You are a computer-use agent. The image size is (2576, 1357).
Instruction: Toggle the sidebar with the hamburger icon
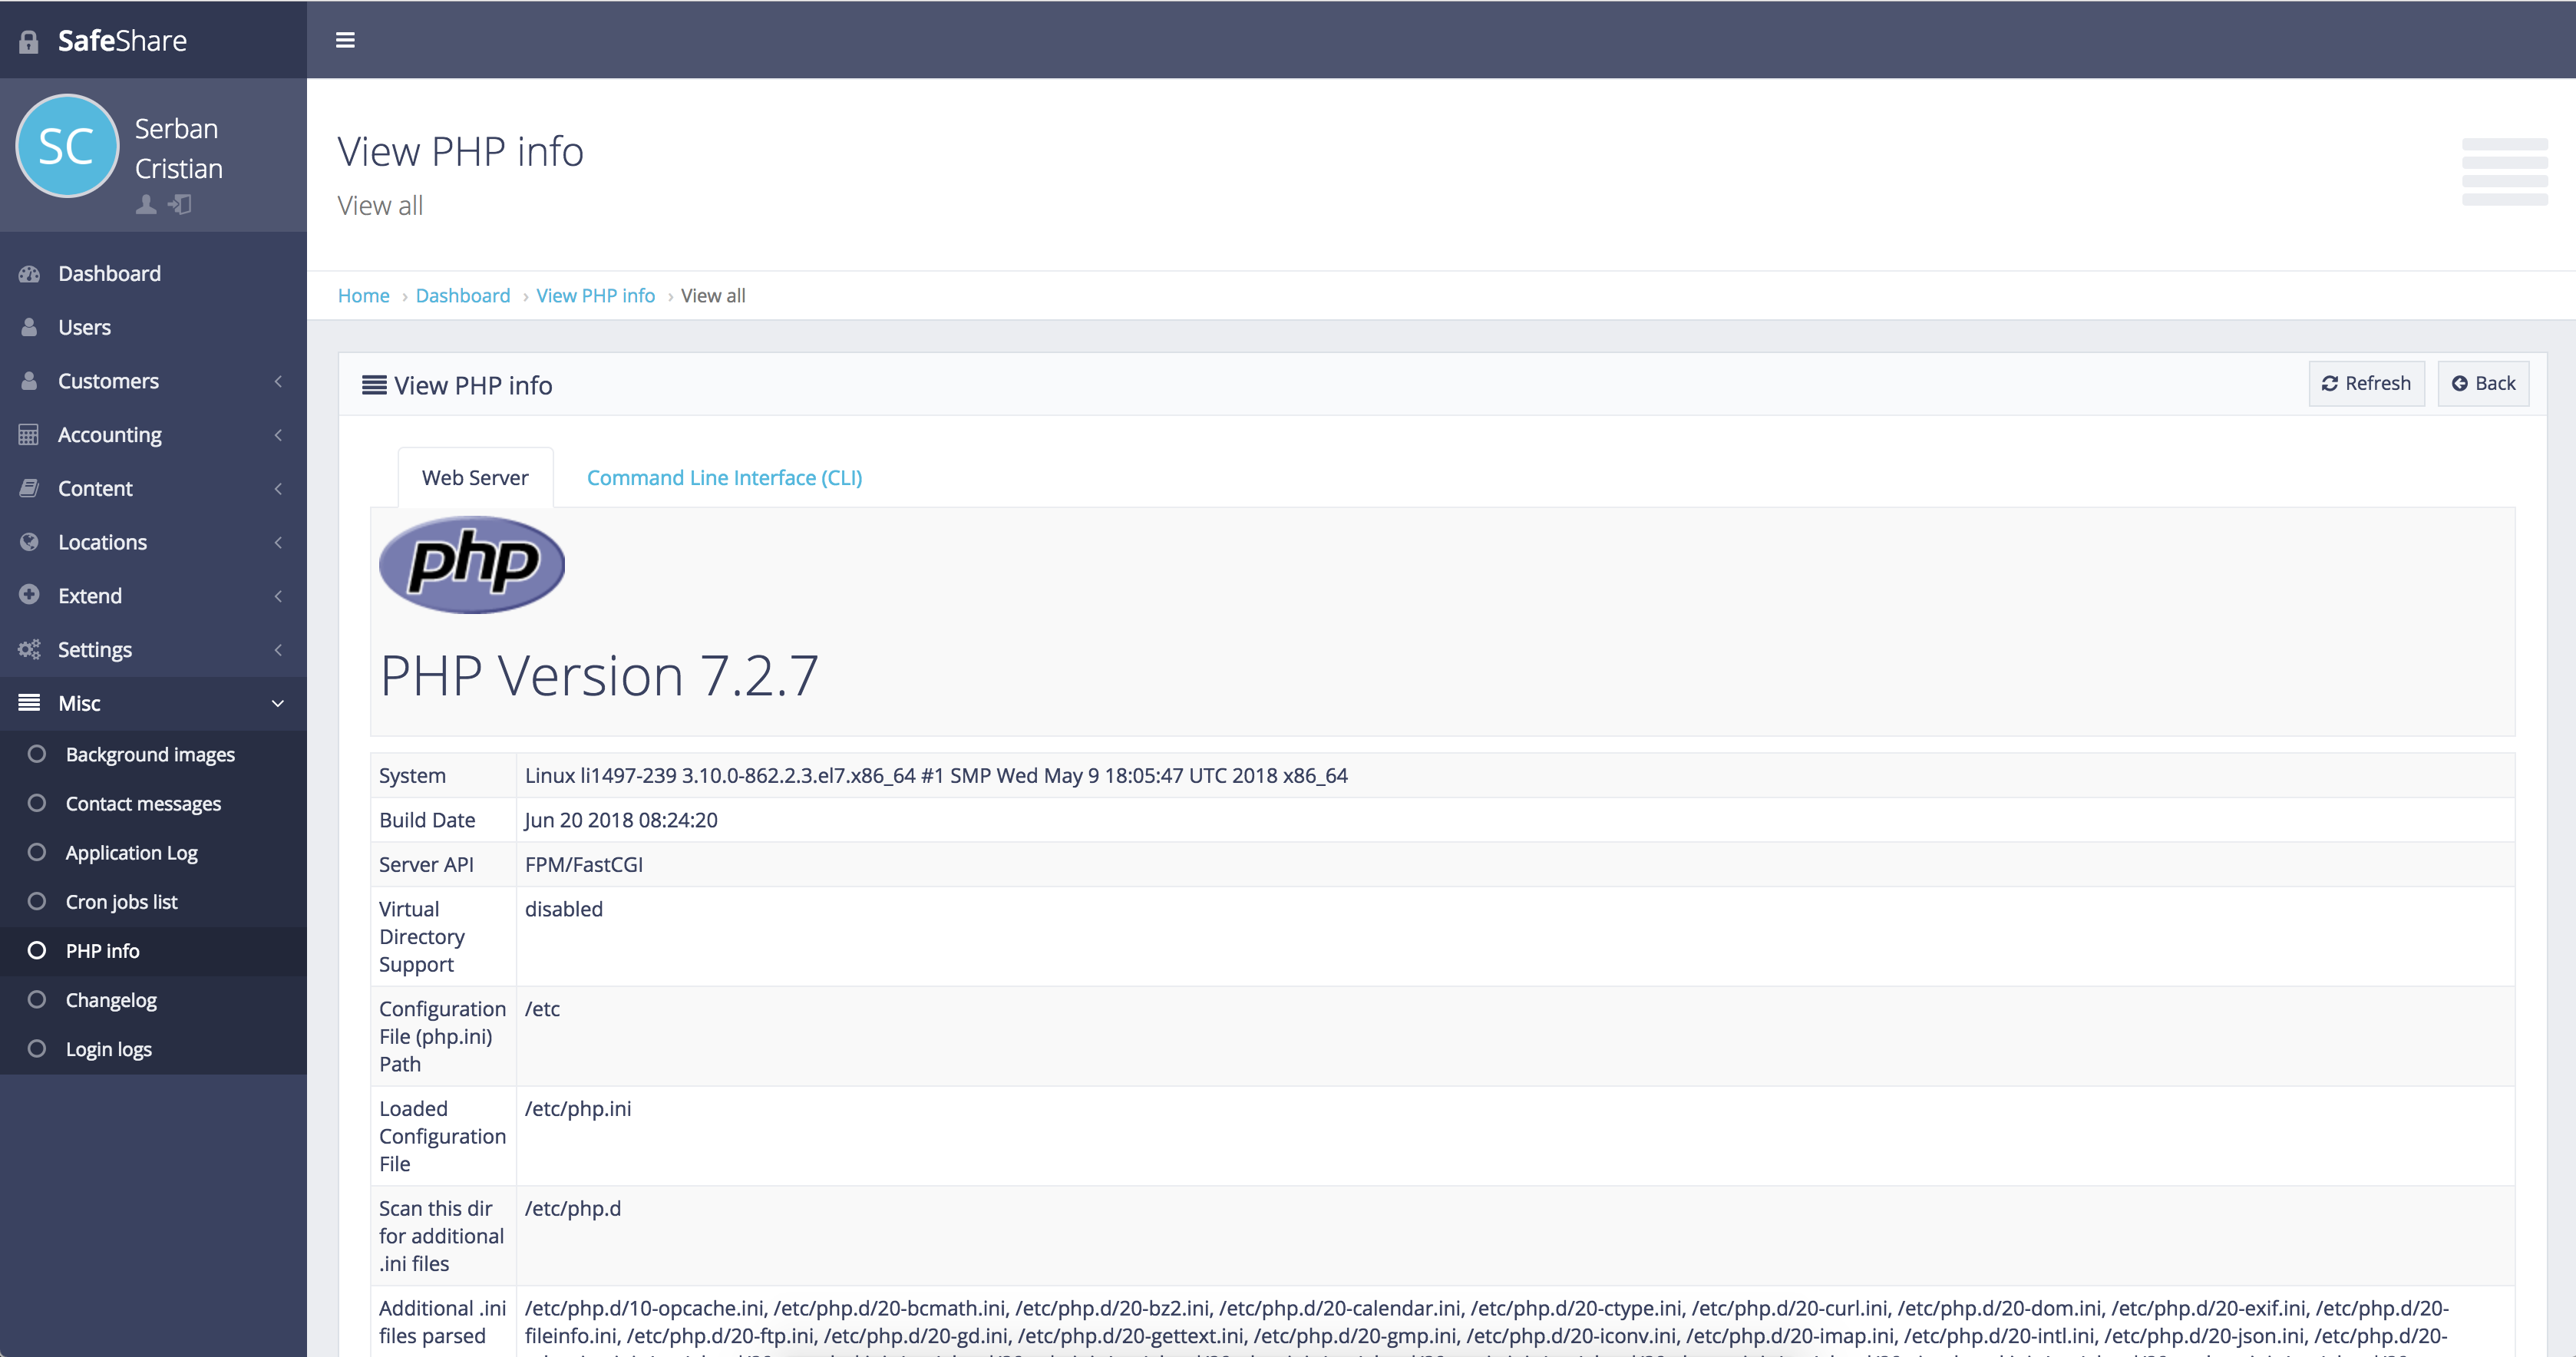tap(345, 40)
